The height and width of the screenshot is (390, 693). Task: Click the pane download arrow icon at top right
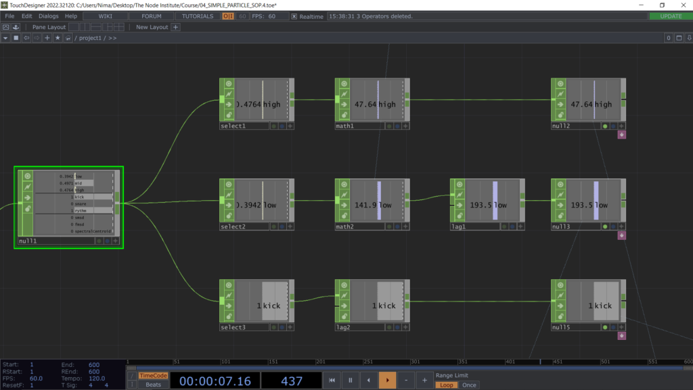pyautogui.click(x=689, y=38)
